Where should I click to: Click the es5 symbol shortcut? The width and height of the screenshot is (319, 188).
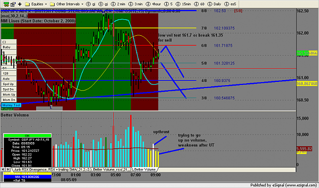[230, 4]
